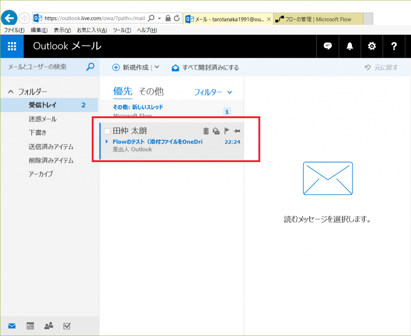411x336 pixels.
Task: Switch to the その他 inbox tab
Action: [151, 91]
